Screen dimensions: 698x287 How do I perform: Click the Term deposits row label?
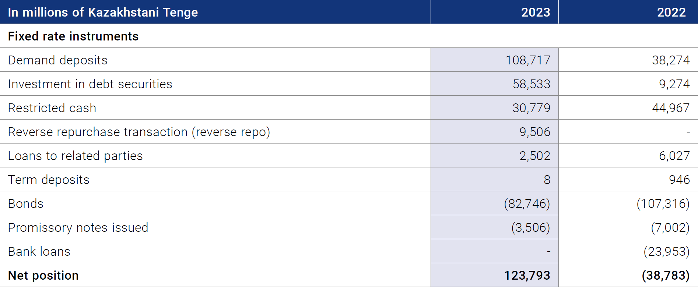click(x=49, y=180)
